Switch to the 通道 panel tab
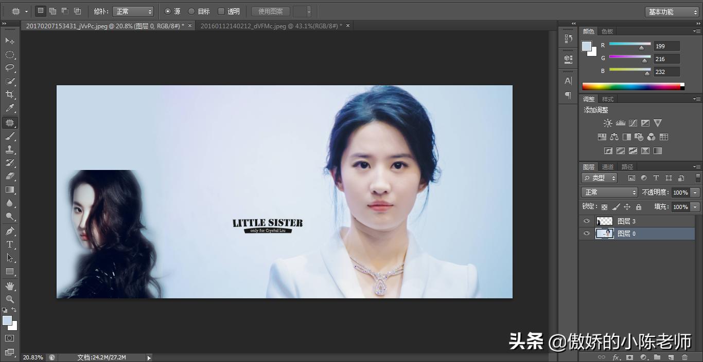This screenshot has width=703, height=362. (x=607, y=166)
